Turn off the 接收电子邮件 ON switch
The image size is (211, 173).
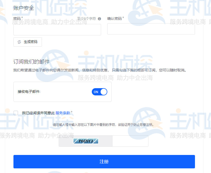tap(100, 92)
